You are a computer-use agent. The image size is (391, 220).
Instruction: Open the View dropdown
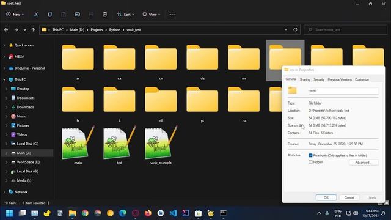(151, 15)
